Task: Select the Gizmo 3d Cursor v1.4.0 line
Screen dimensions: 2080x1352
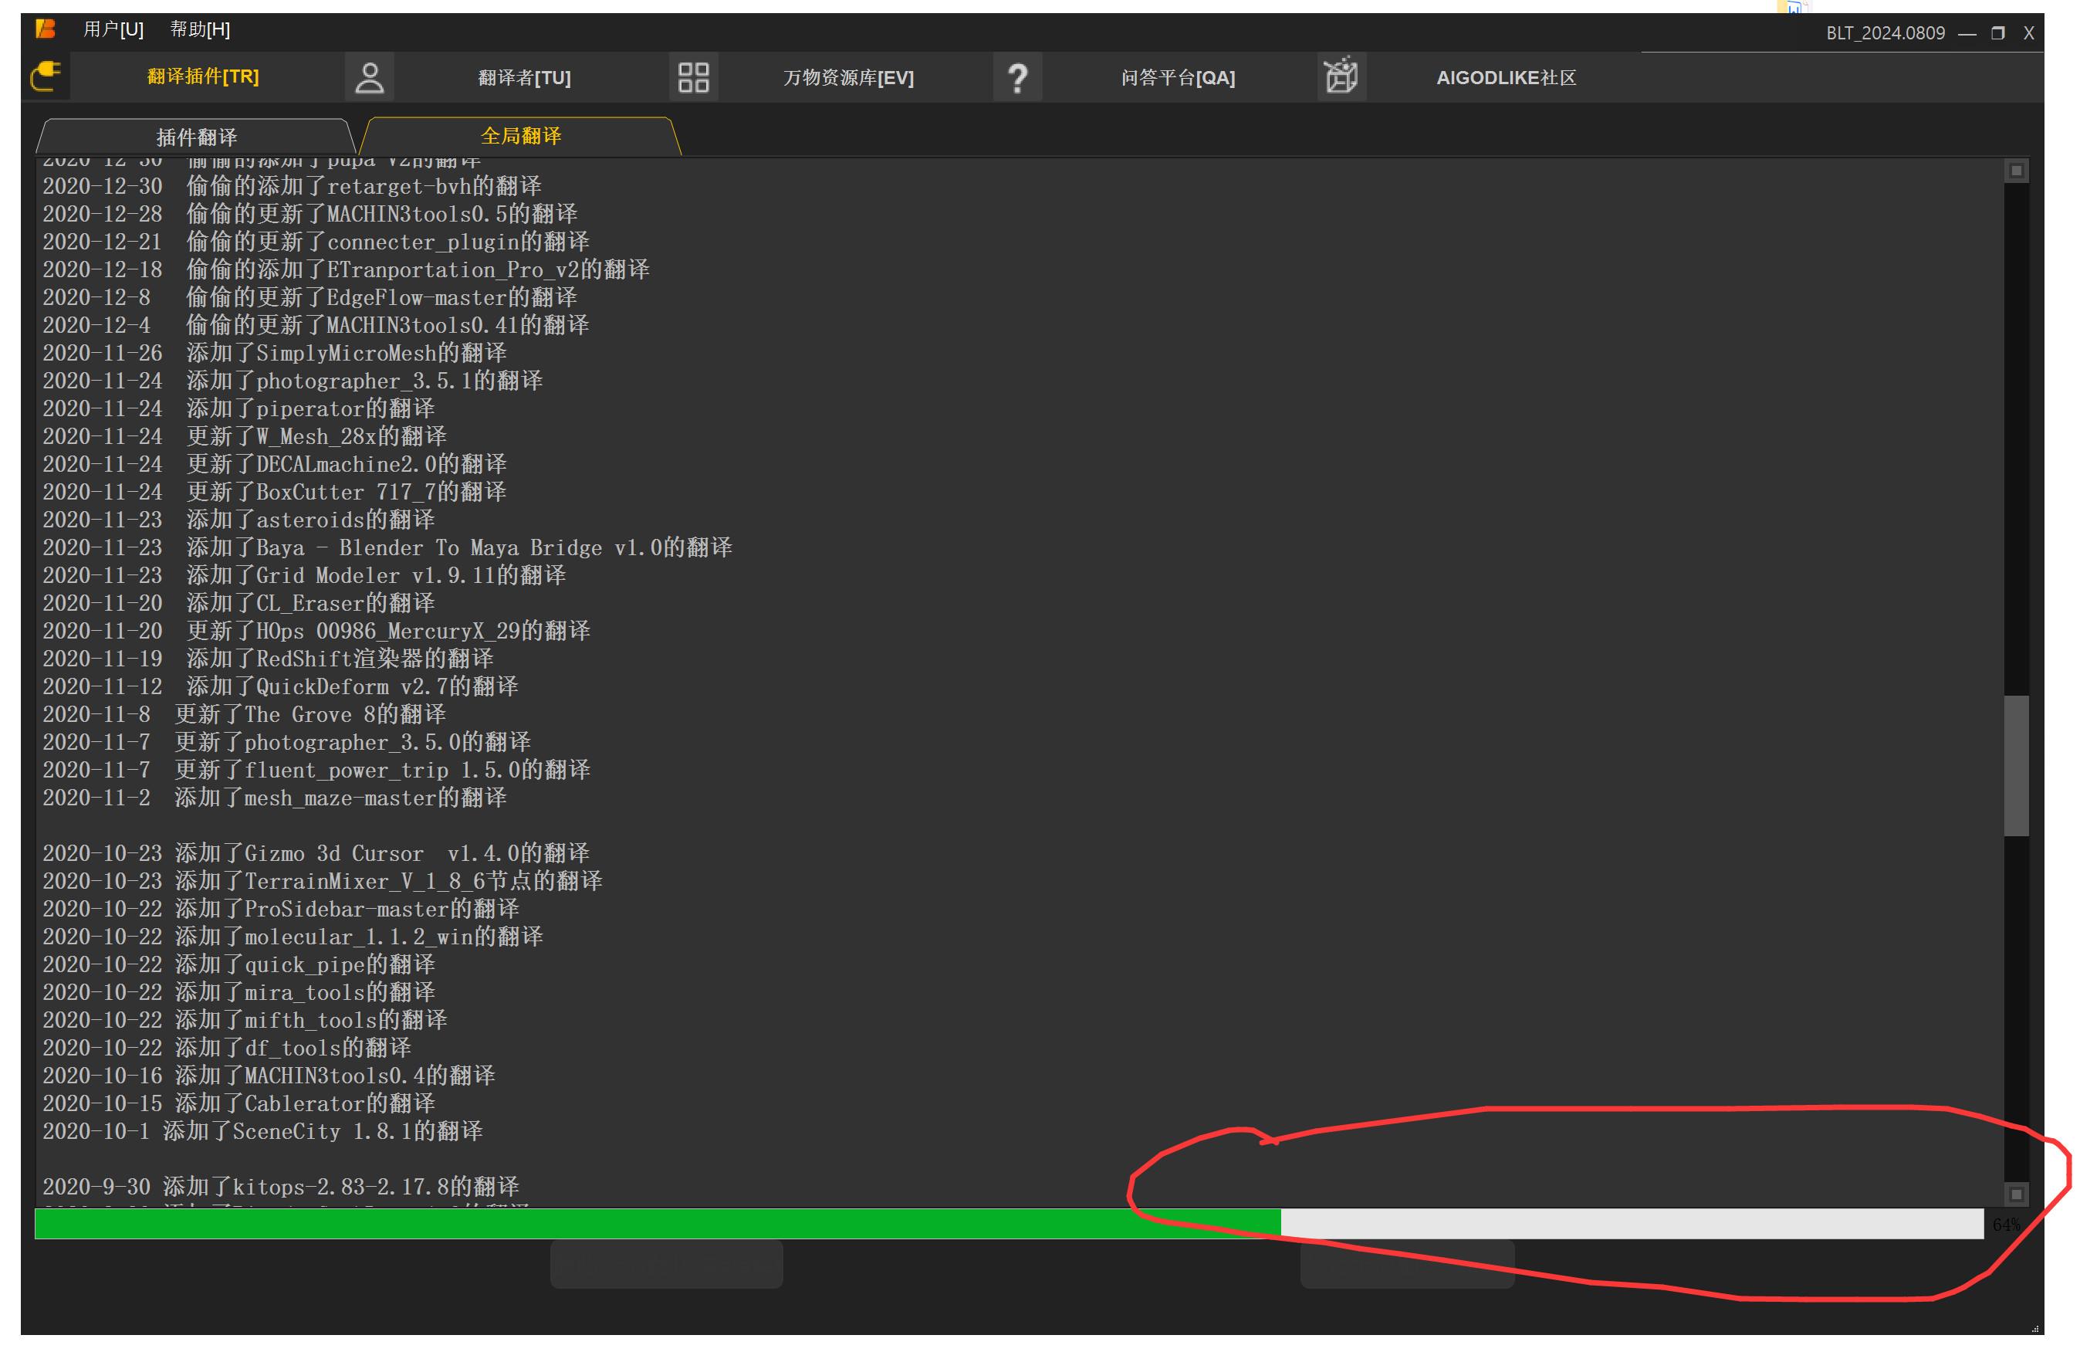Action: 316,853
